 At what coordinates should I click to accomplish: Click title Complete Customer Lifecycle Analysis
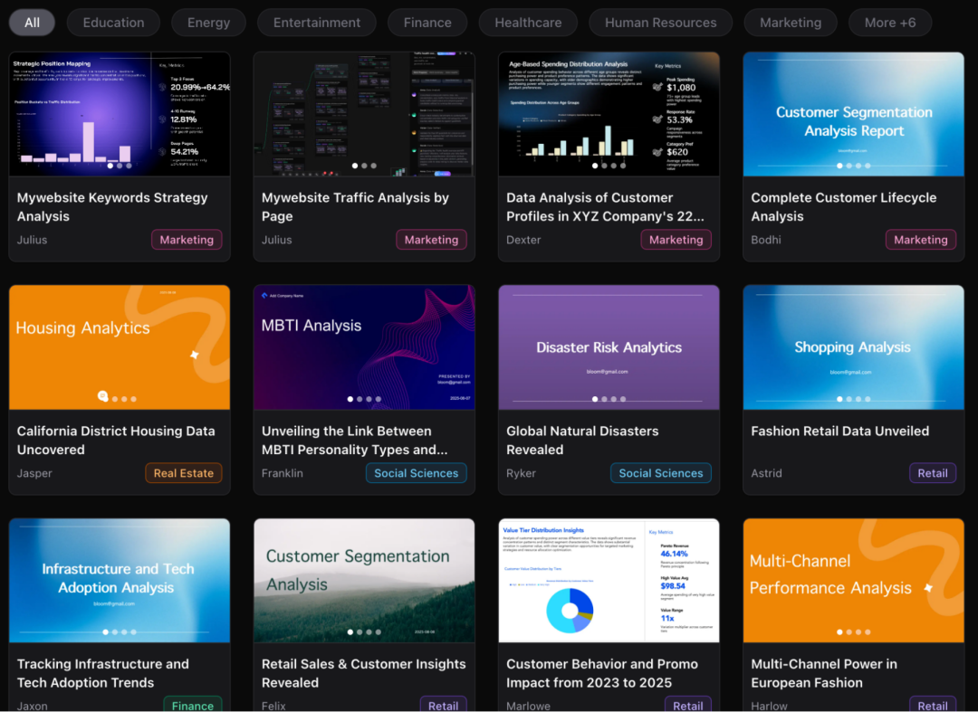843,207
